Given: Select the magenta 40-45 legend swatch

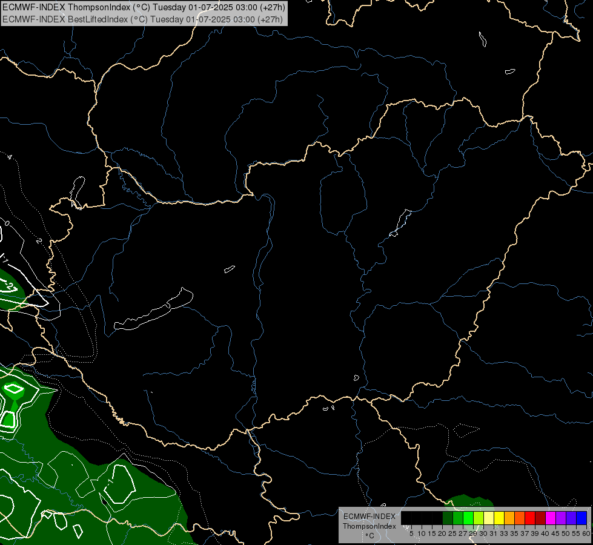Looking at the screenshot, I should coord(551,518).
